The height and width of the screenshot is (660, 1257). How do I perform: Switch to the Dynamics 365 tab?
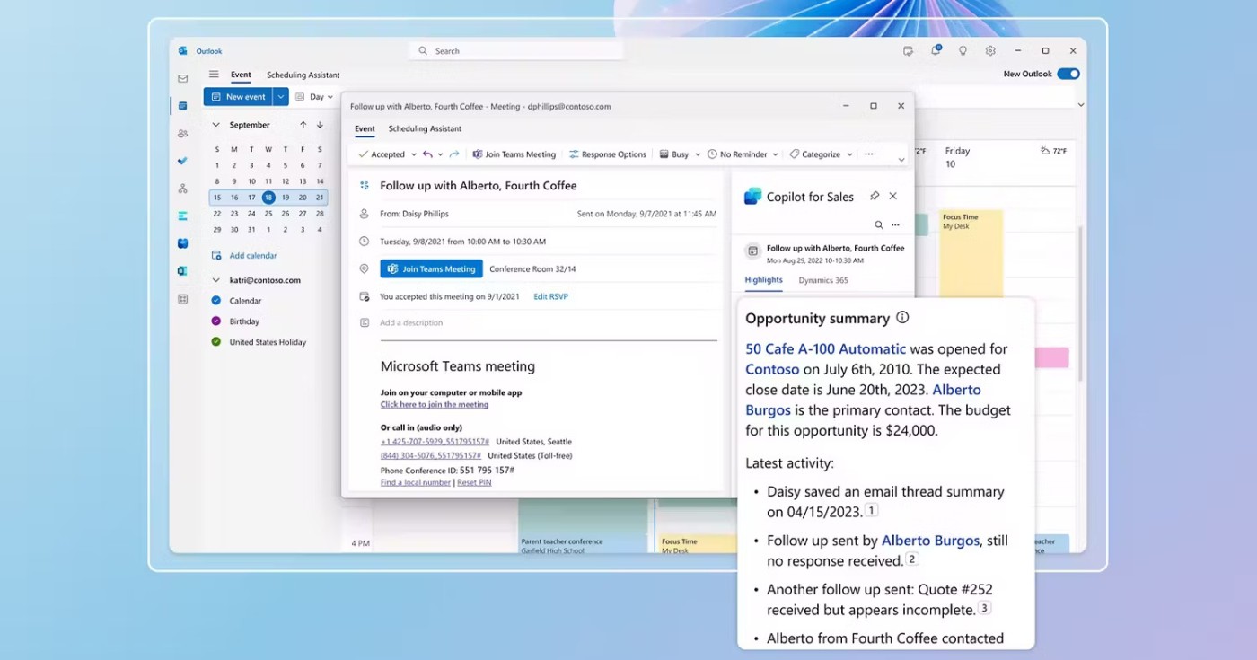[x=822, y=280]
